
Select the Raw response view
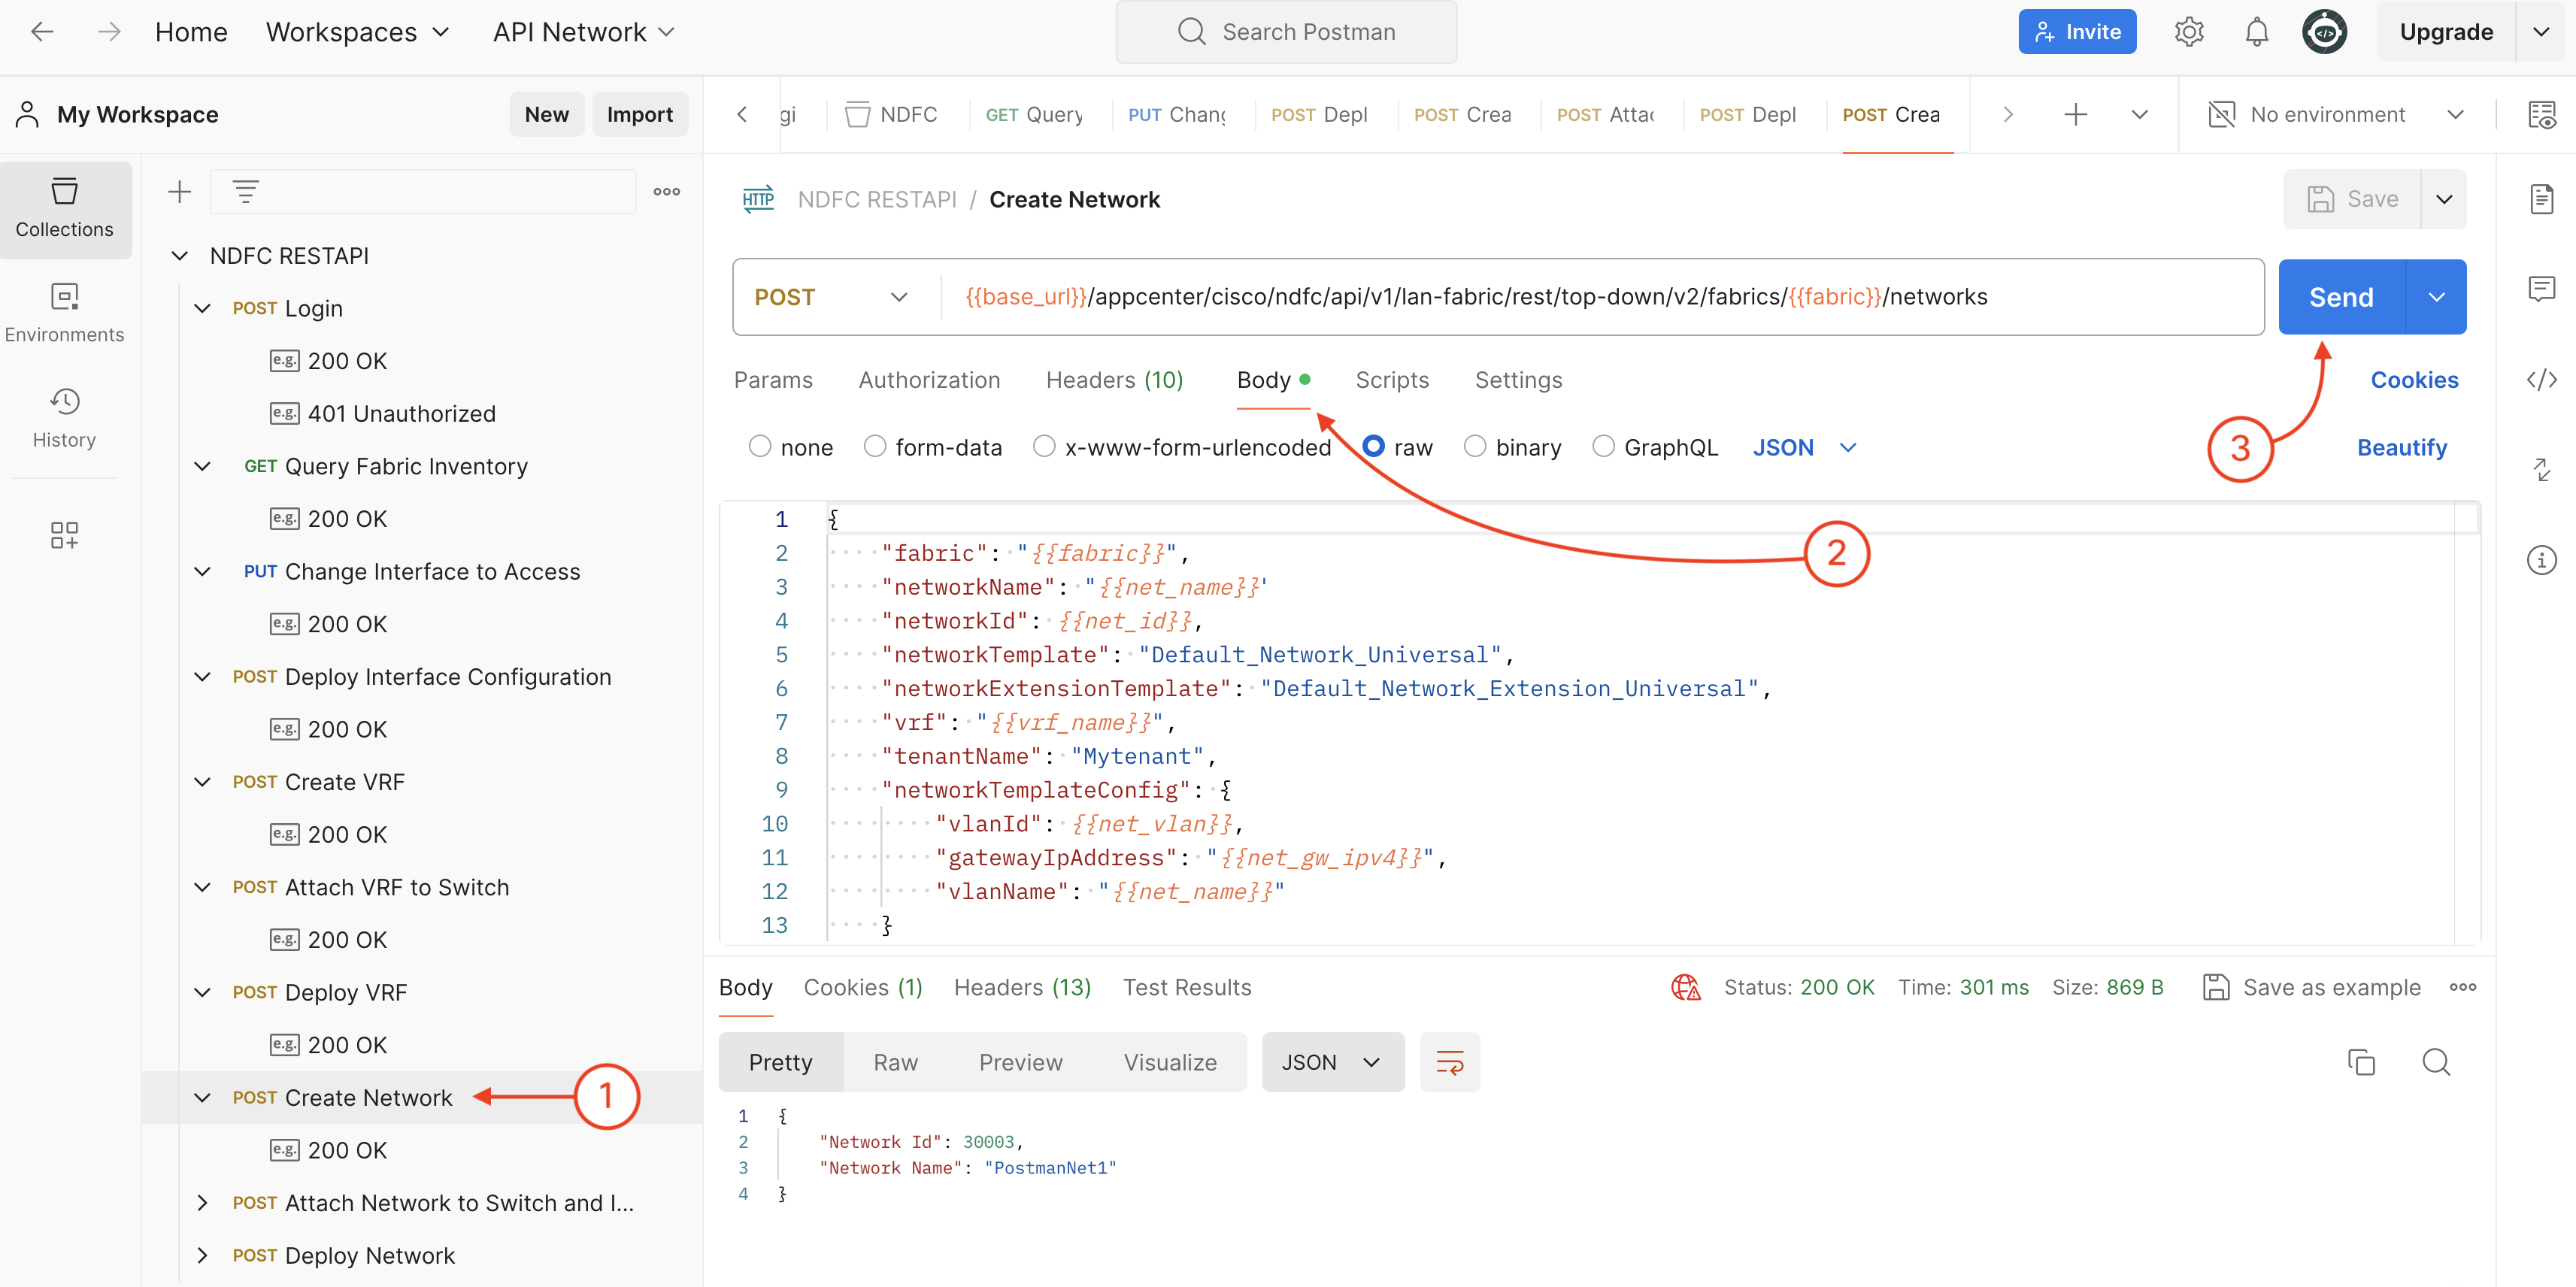point(895,1062)
